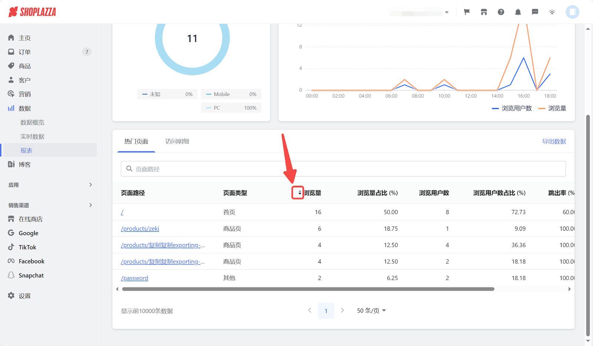Click the 浏览用户数占比 (%) column header

click(x=499, y=193)
